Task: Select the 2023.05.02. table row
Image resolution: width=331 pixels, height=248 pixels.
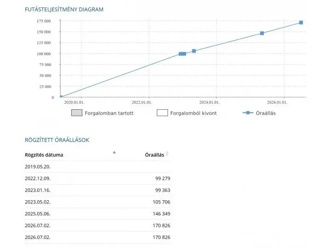Action: coord(98,202)
